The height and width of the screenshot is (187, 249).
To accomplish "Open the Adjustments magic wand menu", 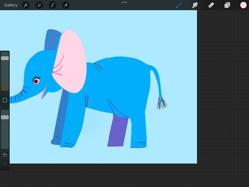I will click(x=39, y=5).
